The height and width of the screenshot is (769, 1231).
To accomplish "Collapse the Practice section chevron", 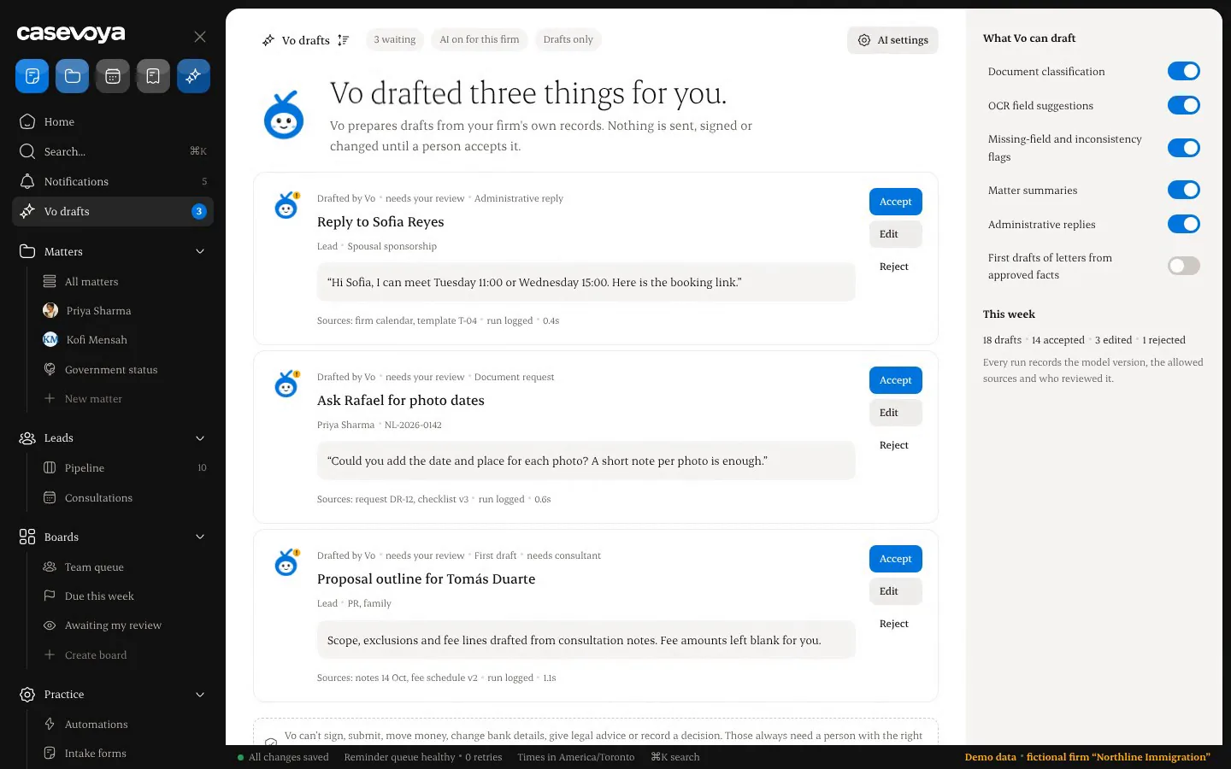I will point(200,695).
